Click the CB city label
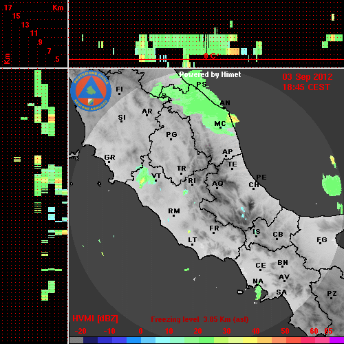 [x=278, y=235]
